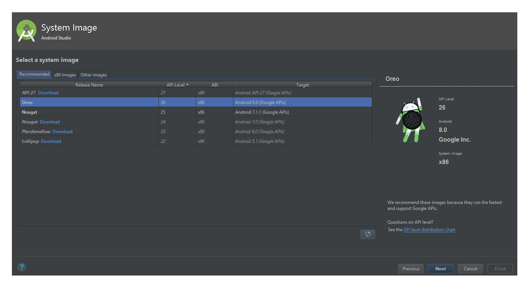Open the x86 Images tab

[65, 75]
